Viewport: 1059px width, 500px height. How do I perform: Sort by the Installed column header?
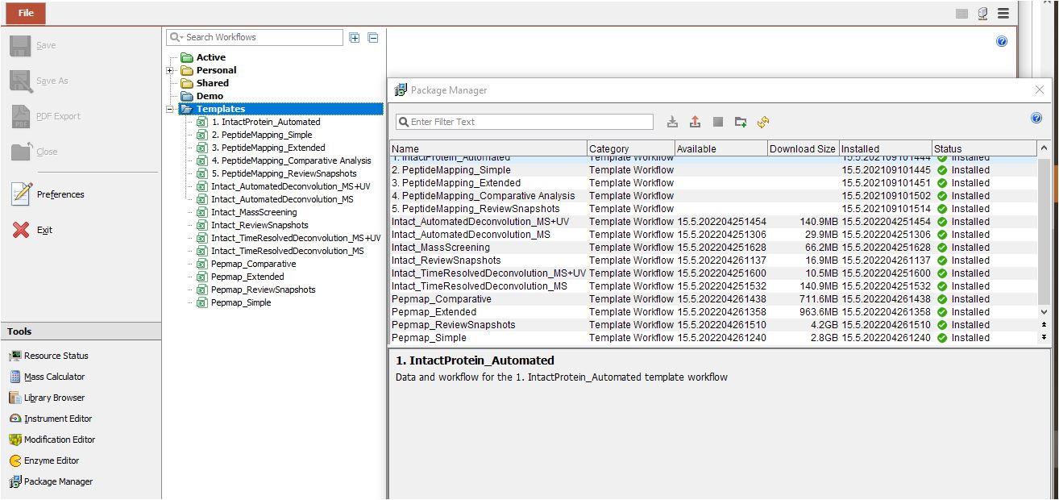(885, 148)
